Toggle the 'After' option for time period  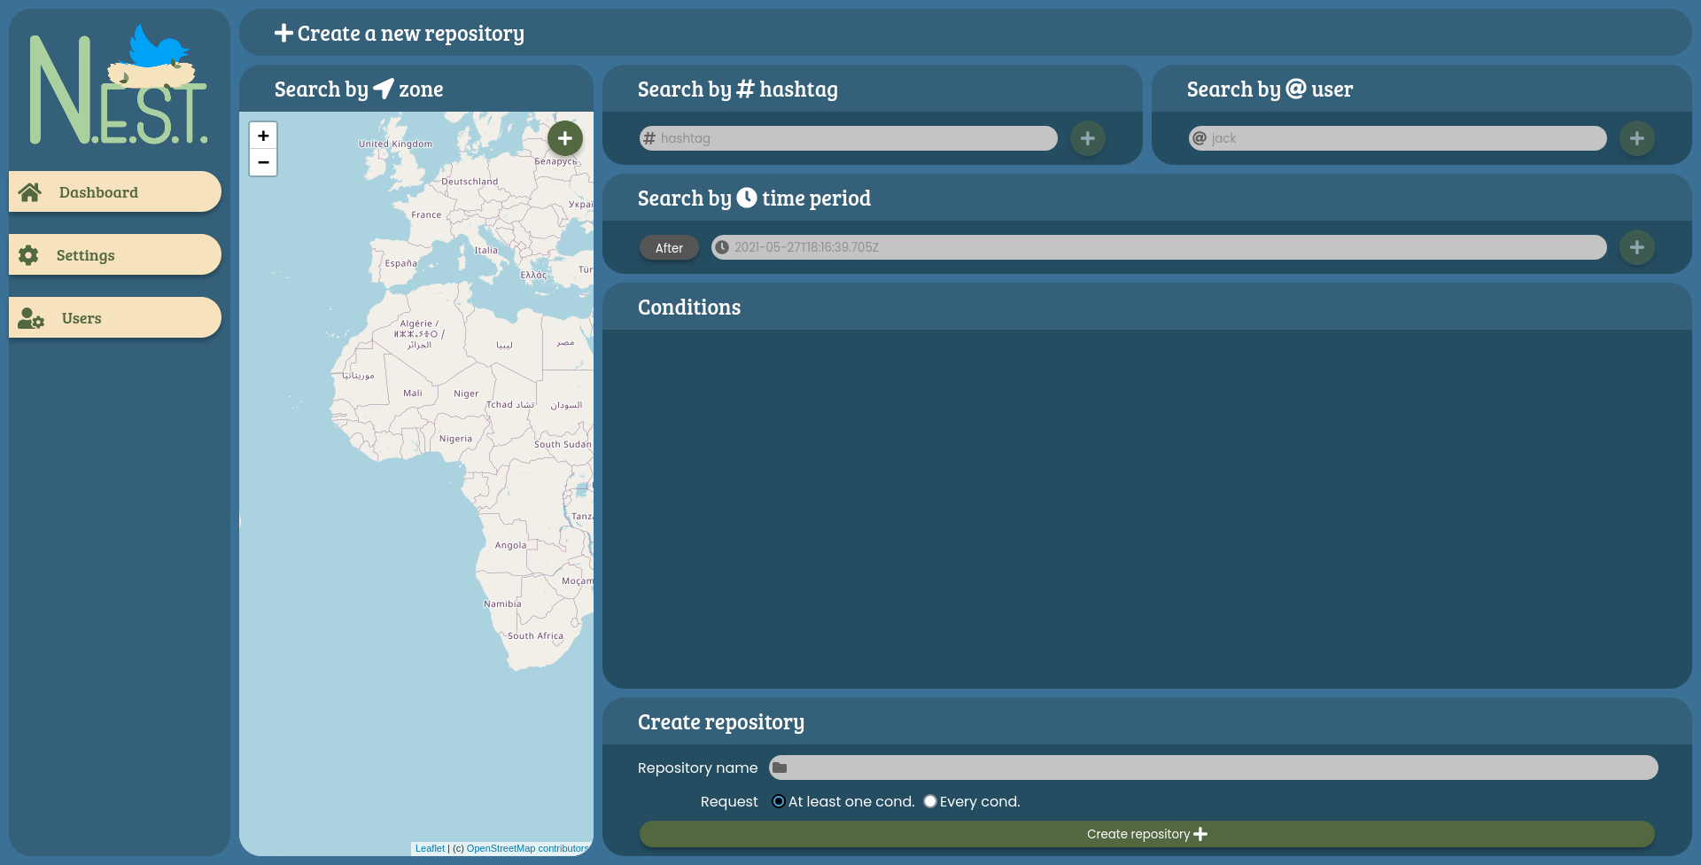pos(669,247)
